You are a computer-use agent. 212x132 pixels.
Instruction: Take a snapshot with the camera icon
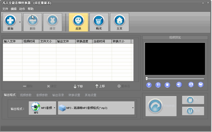pyautogui.click(x=191, y=85)
